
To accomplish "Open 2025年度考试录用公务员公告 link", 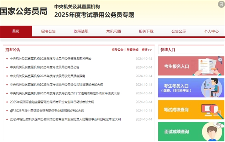I will pos(45,67).
